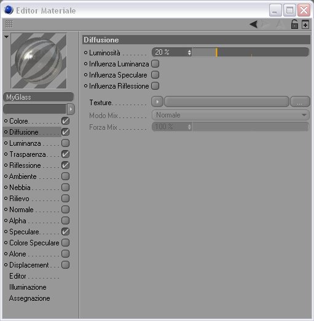Screen dimensions: 314x321
Task: Disable the Trasparenza channel checkbox
Action: 66,154
